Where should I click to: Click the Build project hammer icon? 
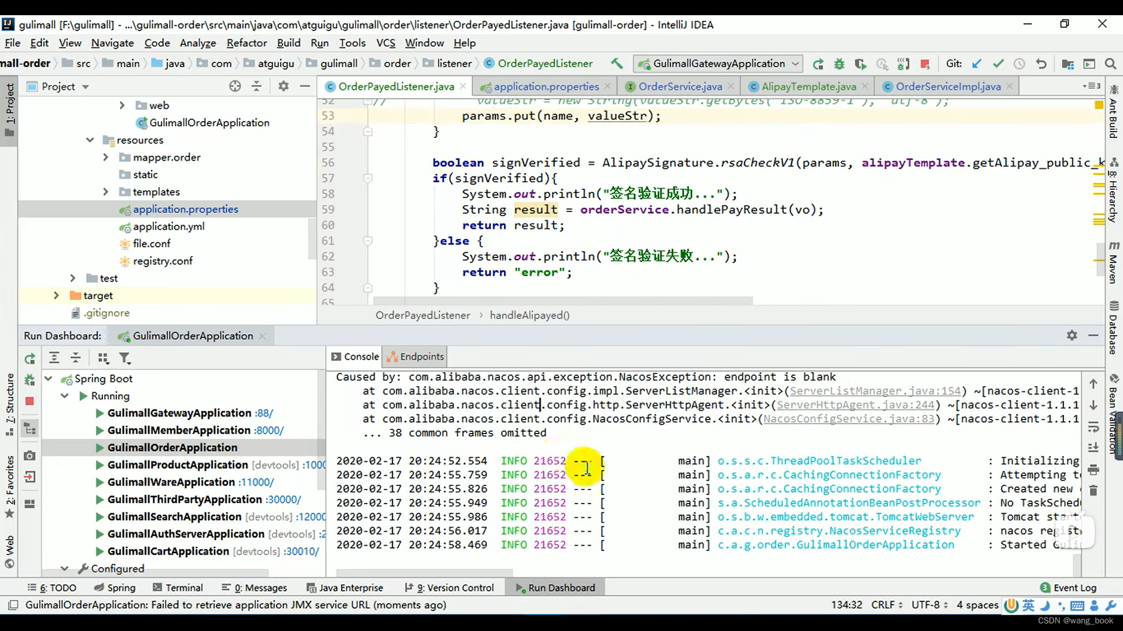click(616, 64)
